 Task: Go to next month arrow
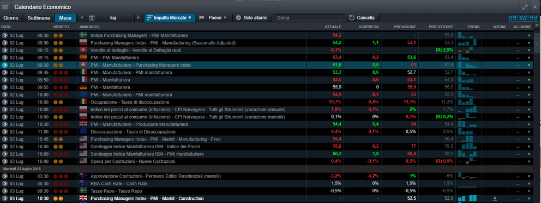139,17
